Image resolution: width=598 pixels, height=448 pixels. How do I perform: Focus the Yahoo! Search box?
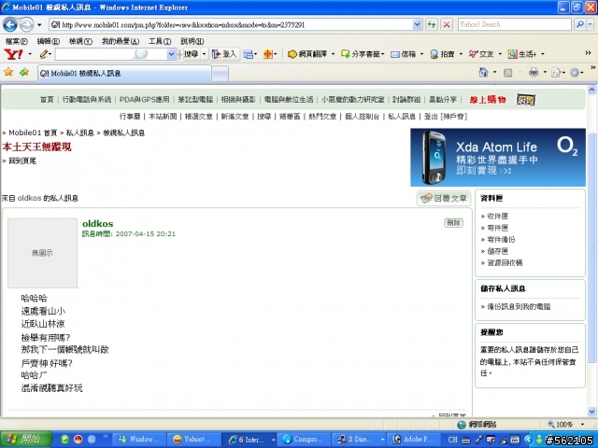point(515,24)
